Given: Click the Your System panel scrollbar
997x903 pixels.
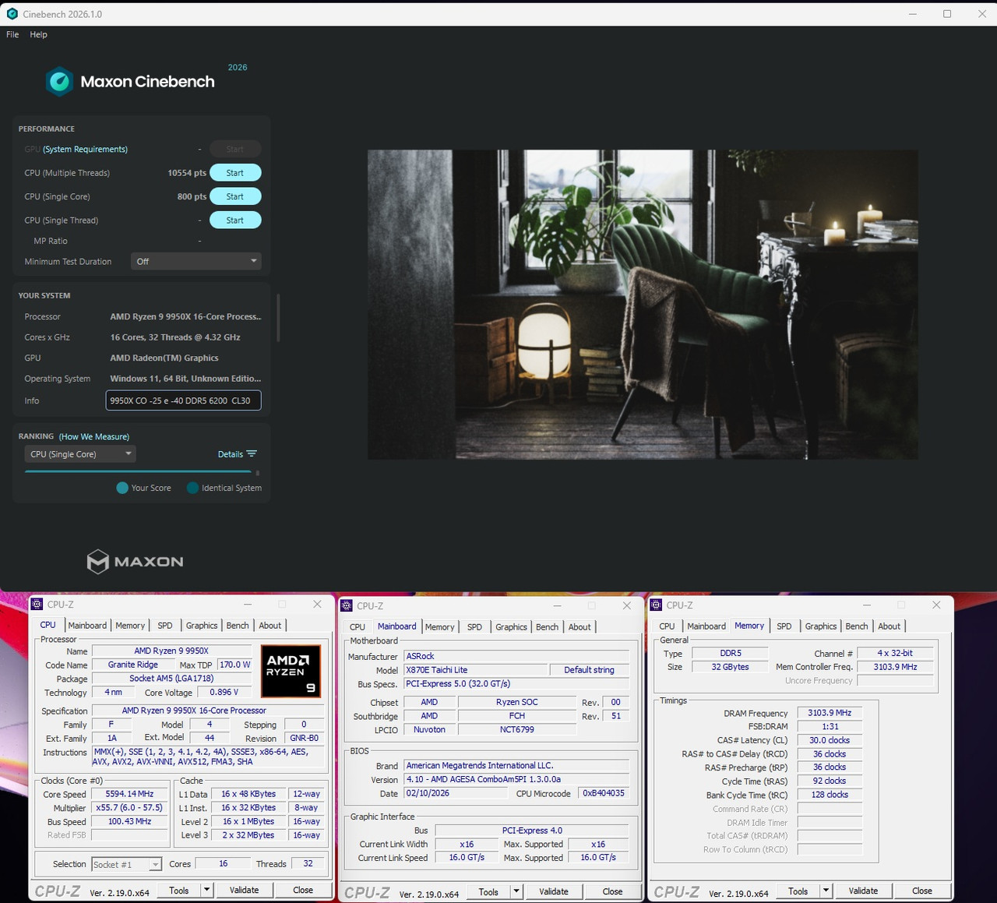Looking at the screenshot, I should pyautogui.click(x=278, y=317).
